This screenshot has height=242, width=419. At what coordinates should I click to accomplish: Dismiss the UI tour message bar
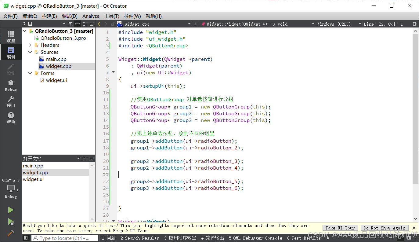click(414, 228)
